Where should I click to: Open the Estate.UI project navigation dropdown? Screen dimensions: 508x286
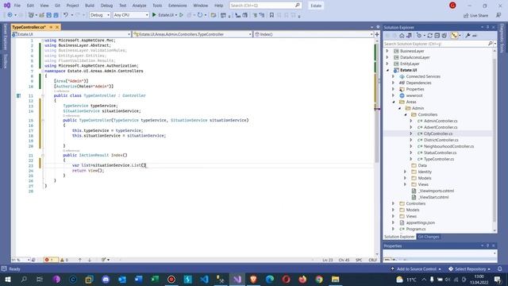click(71, 34)
